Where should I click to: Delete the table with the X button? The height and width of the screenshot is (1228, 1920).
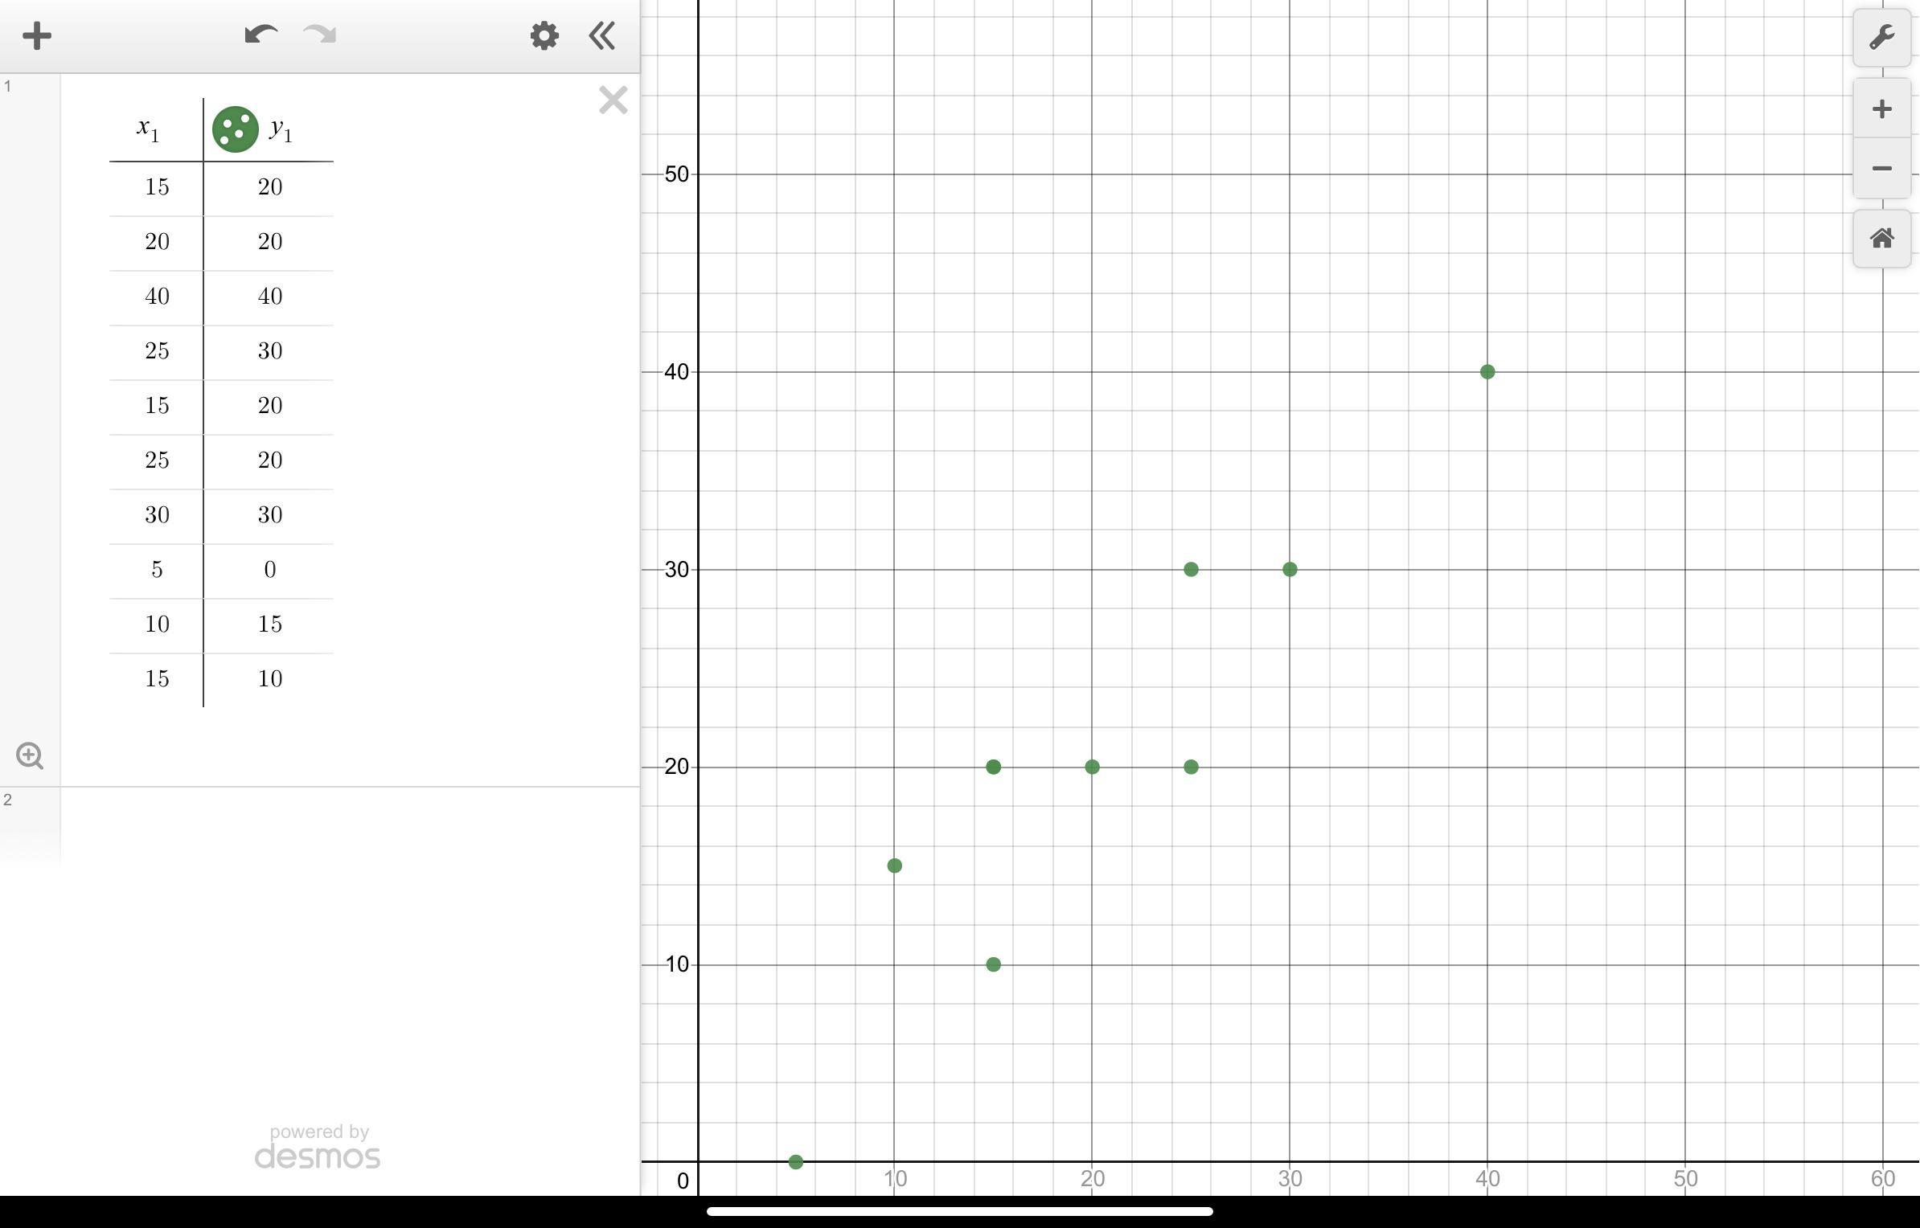pos(613,100)
